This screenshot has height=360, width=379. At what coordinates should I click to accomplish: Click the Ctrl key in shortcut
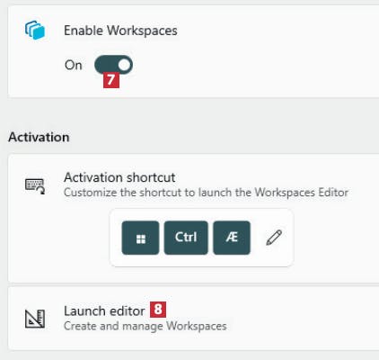tap(186, 238)
